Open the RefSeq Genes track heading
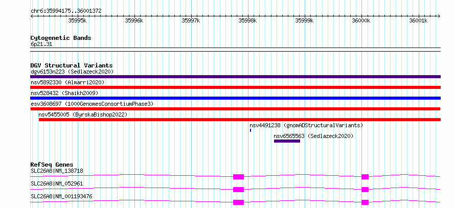Screen dimensions: 455x208 (52, 165)
